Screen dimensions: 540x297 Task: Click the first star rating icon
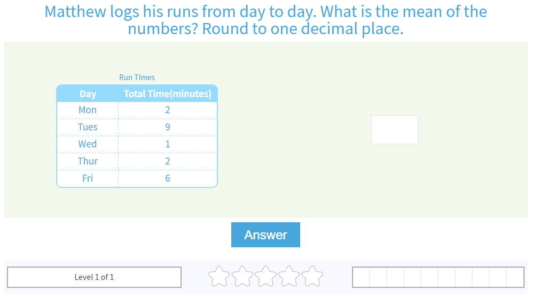[218, 276]
